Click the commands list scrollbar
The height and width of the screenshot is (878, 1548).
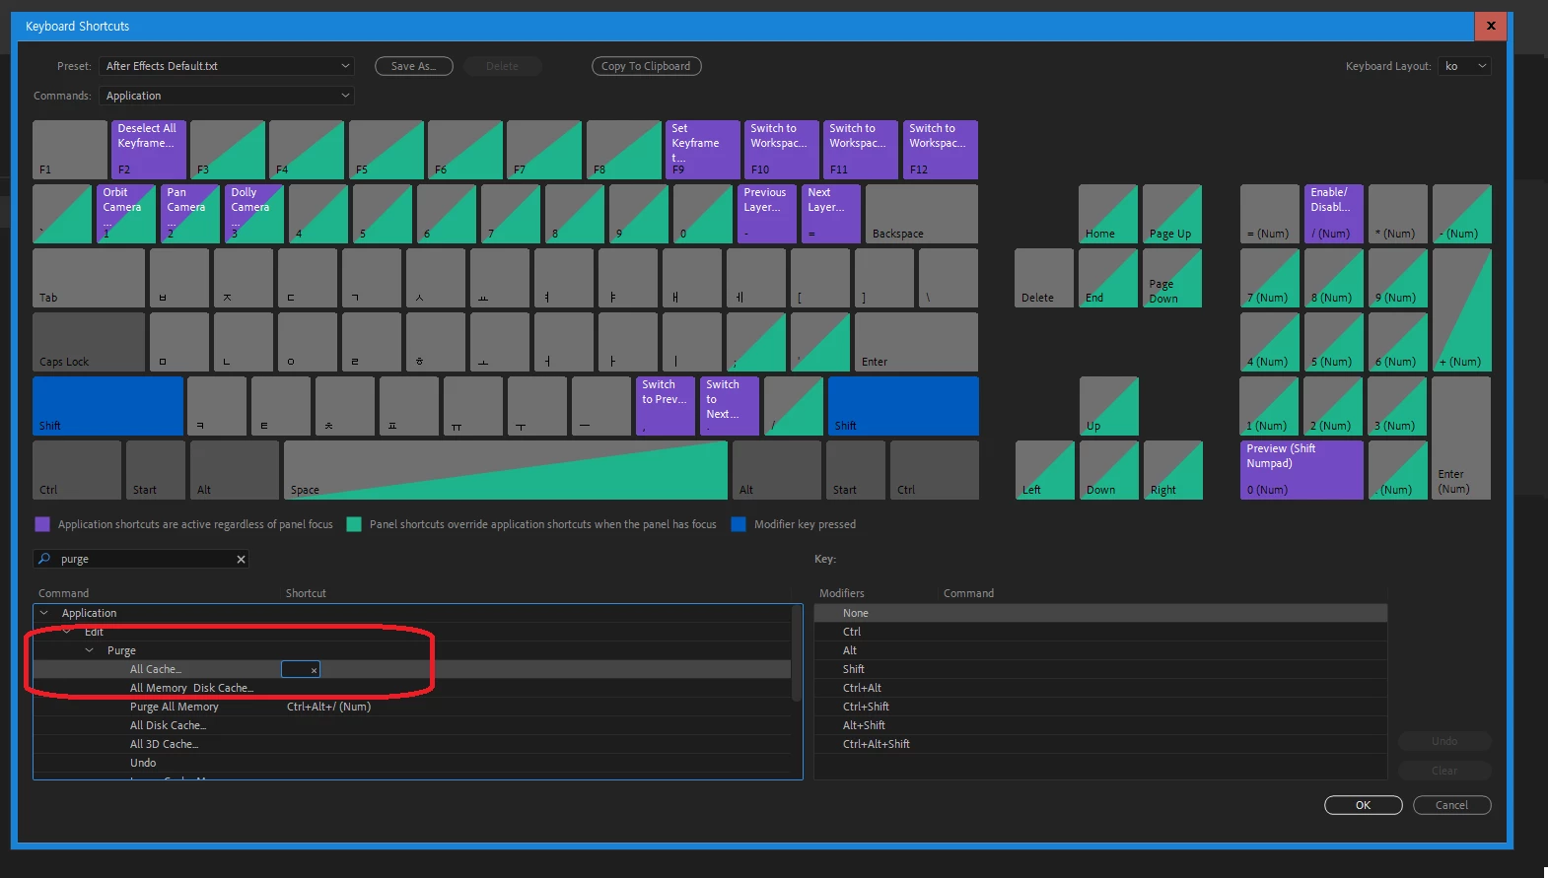coord(797,653)
